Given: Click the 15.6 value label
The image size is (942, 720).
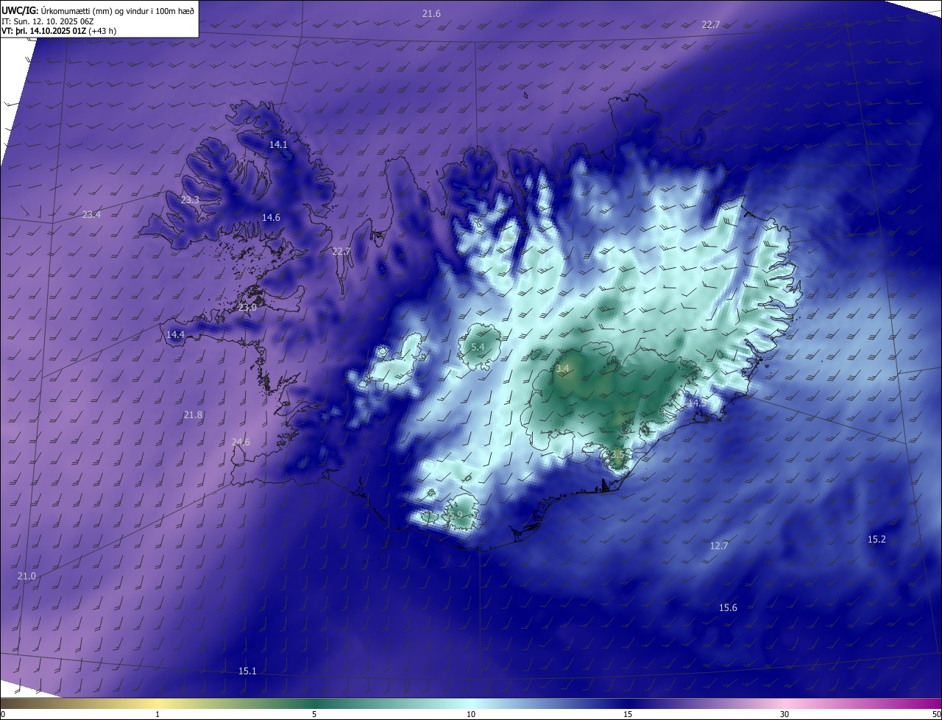Looking at the screenshot, I should coord(728,608).
